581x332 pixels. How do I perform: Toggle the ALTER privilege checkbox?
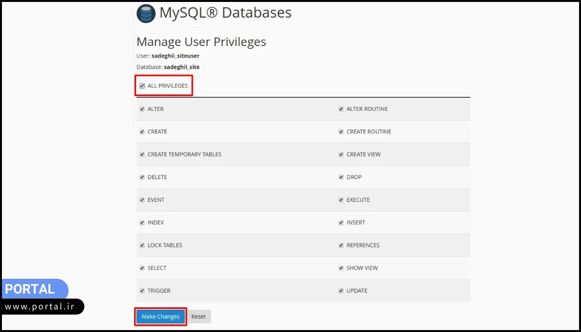(x=142, y=109)
